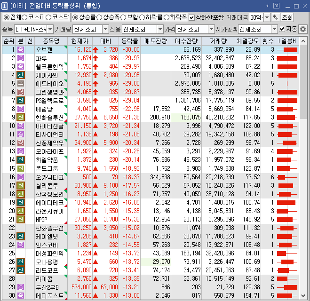Select the 코스닥 radio button
Image resolution: width=310 pixels, height=301 pixels.
click(x=48, y=17)
